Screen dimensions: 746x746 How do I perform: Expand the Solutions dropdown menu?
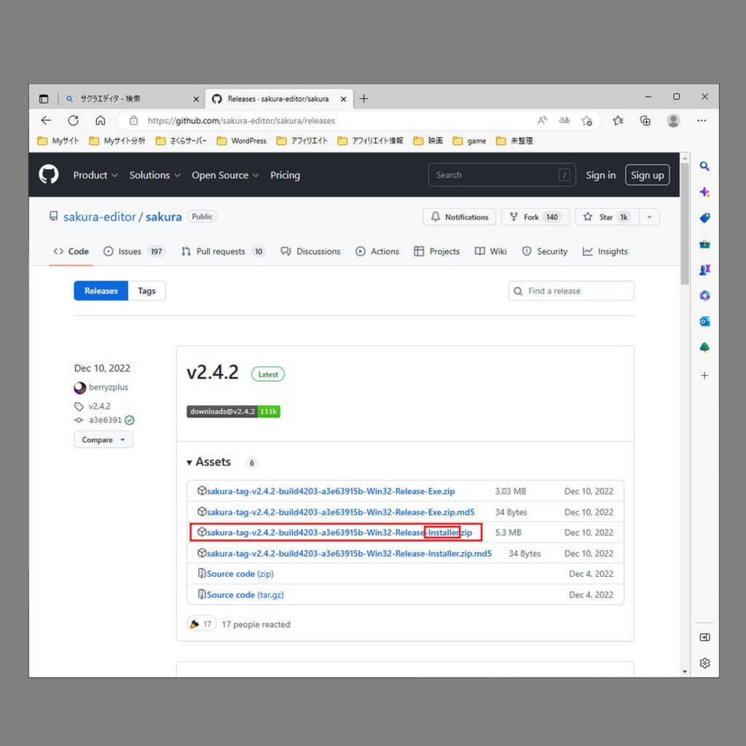(154, 175)
